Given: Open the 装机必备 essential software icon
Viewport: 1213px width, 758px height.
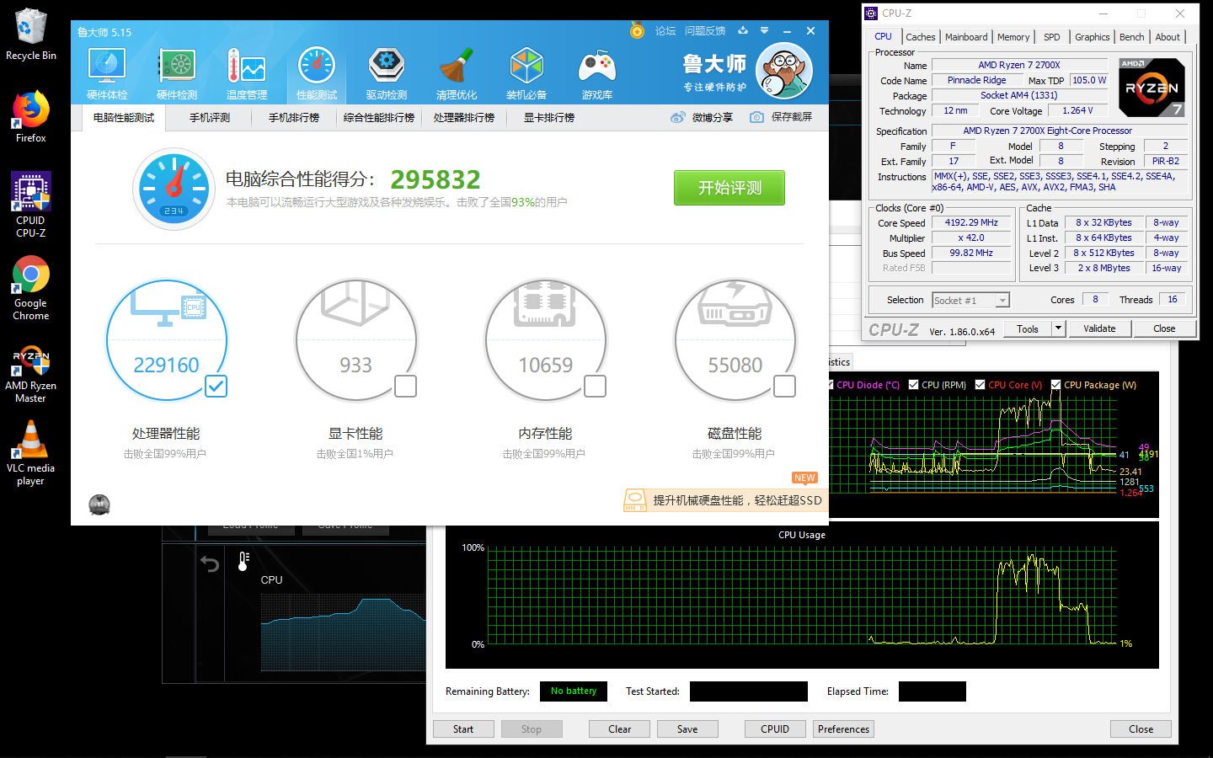Looking at the screenshot, I should click(526, 73).
